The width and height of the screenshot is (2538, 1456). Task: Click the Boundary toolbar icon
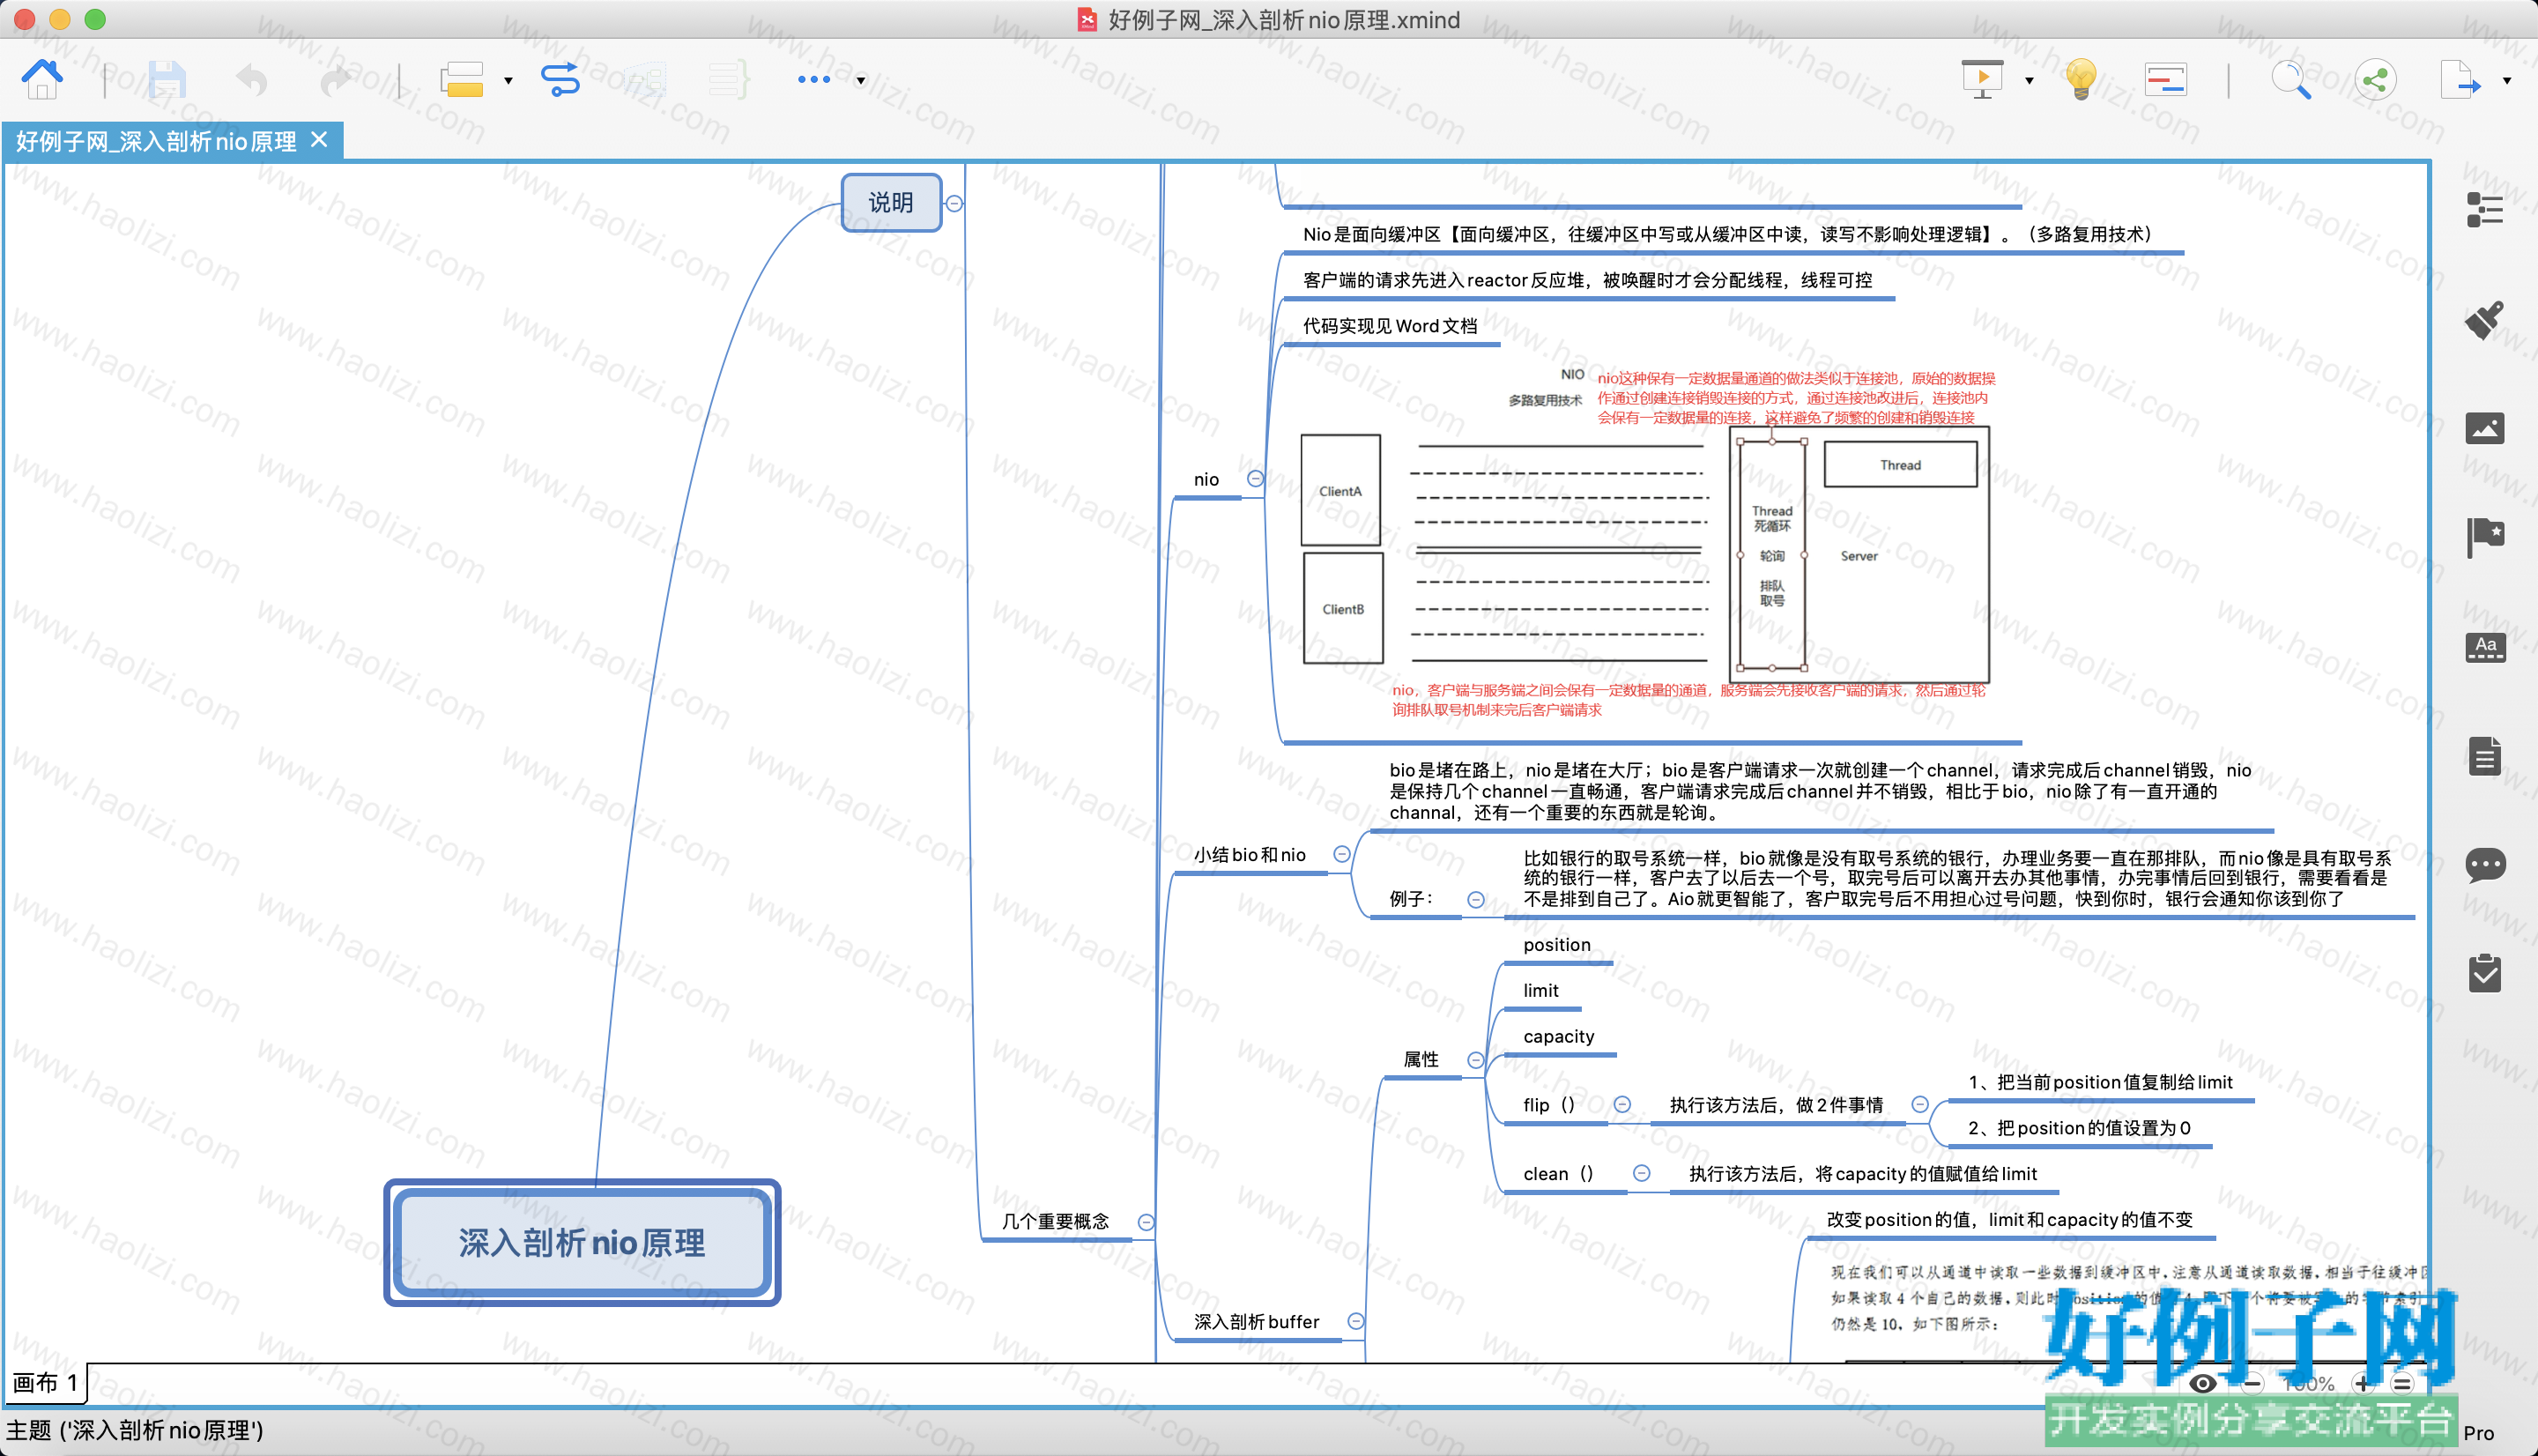[645, 79]
